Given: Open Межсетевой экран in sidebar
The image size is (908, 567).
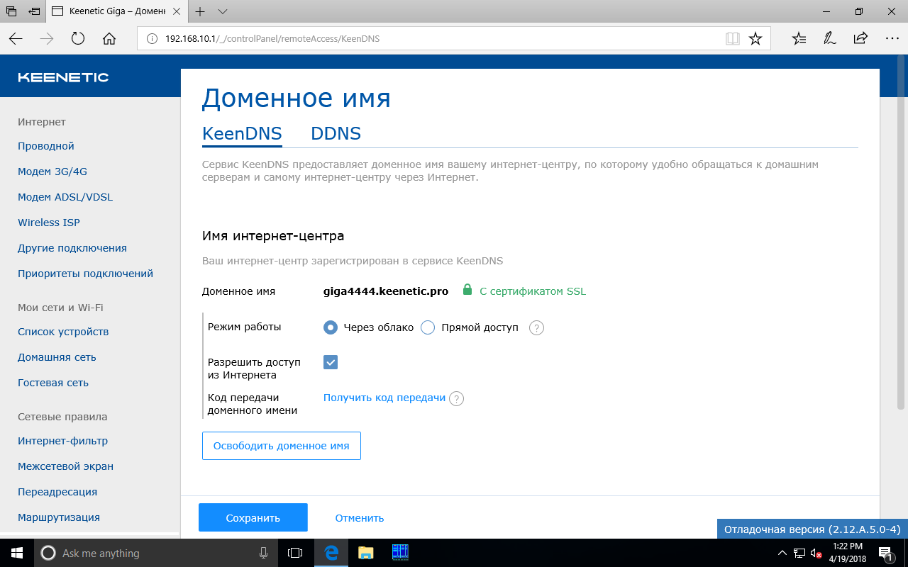Looking at the screenshot, I should click(65, 466).
